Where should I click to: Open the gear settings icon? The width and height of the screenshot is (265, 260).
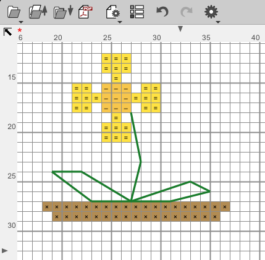point(211,12)
